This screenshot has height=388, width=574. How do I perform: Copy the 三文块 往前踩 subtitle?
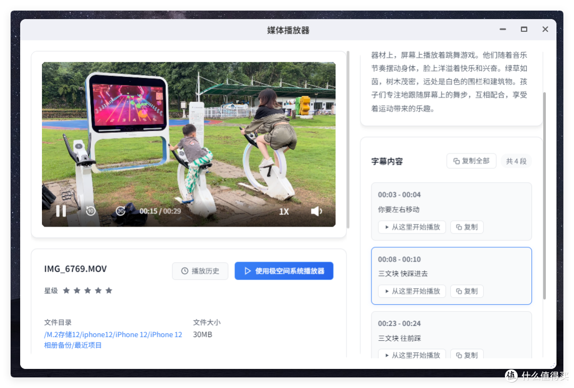(x=467, y=355)
